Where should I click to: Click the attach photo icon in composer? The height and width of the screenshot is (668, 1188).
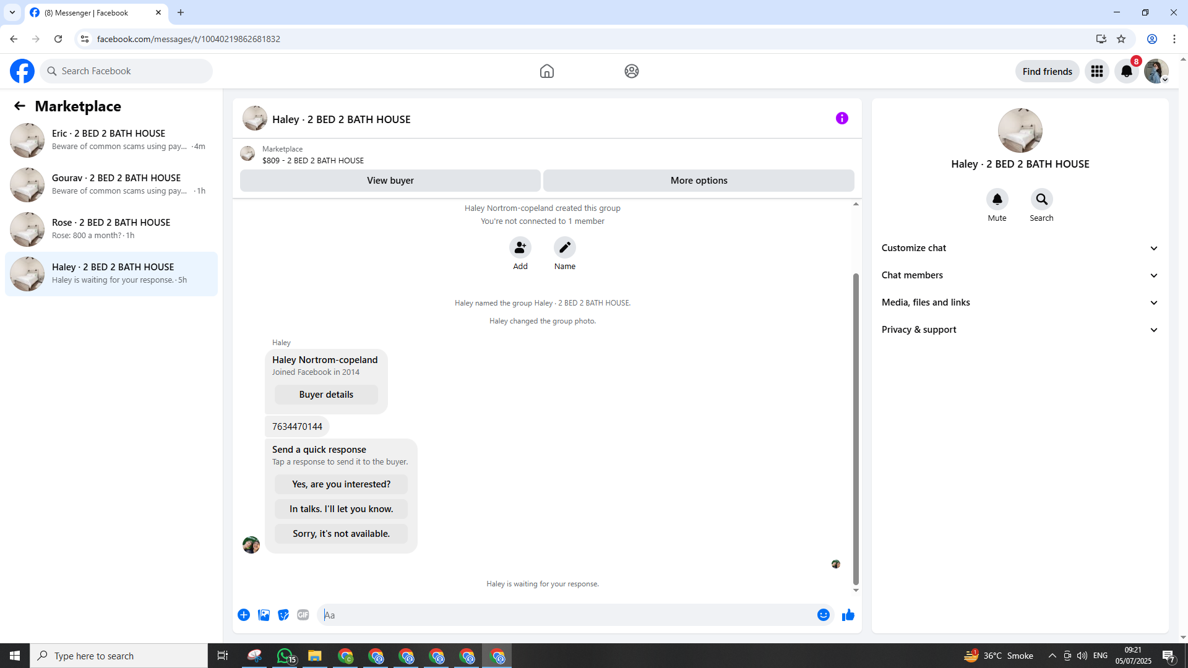[264, 615]
